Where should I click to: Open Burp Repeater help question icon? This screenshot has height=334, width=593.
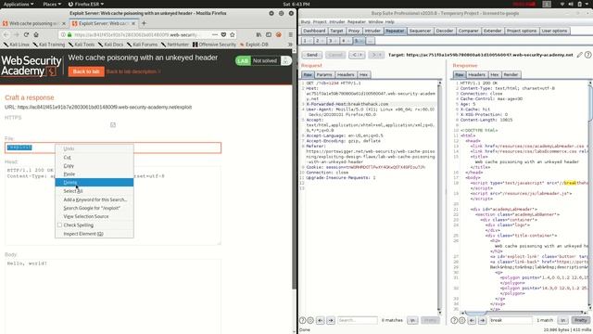pos(587,55)
